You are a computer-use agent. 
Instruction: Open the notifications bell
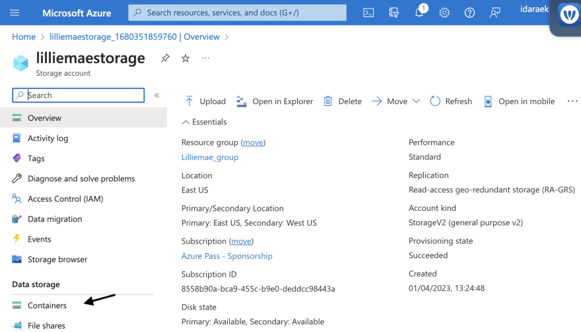419,13
